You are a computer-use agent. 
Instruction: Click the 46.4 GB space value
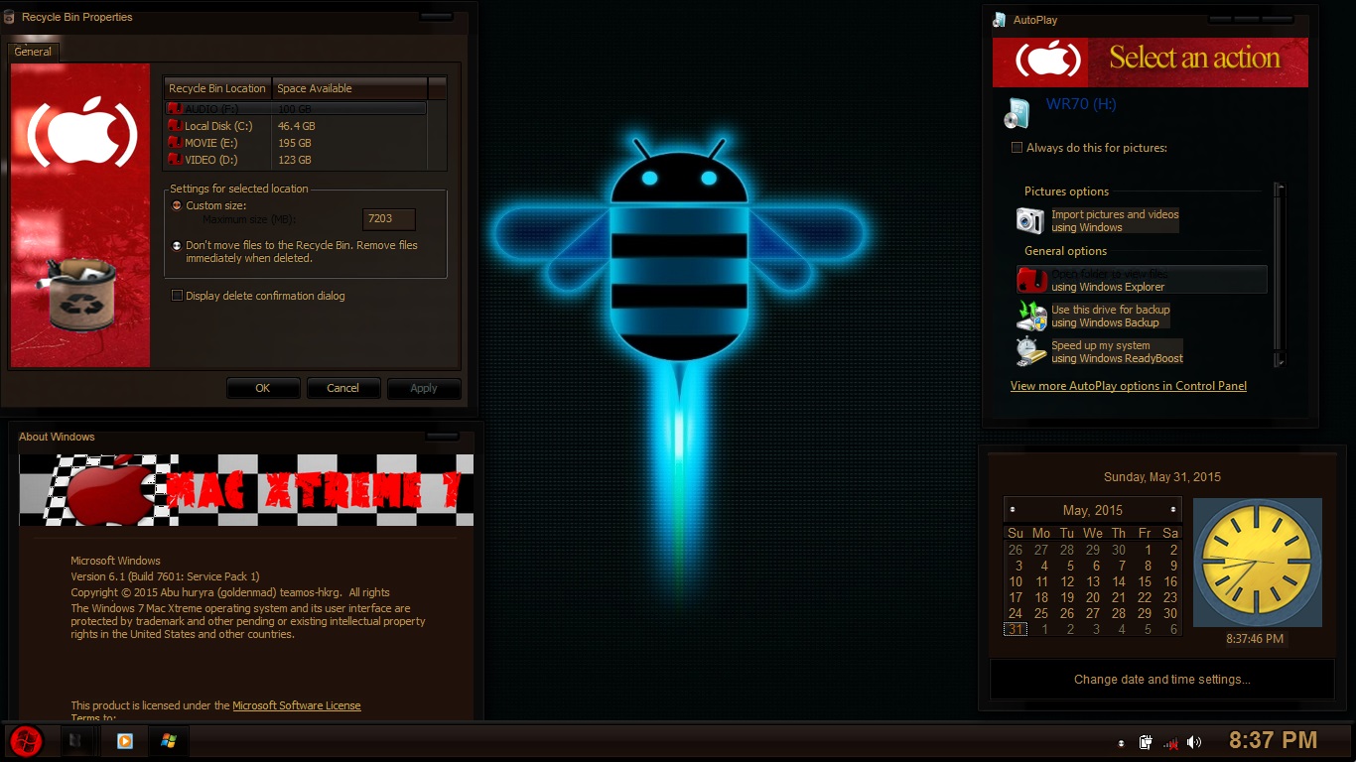[x=297, y=126]
